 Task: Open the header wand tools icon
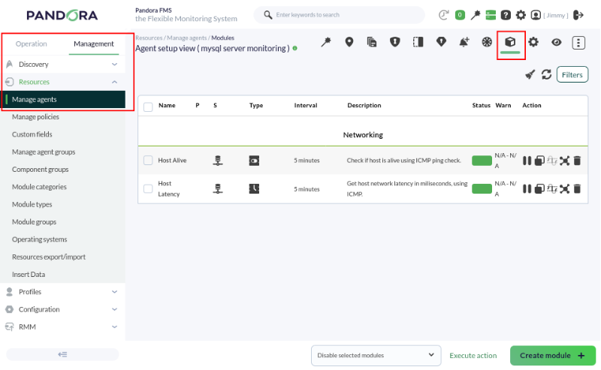476,15
